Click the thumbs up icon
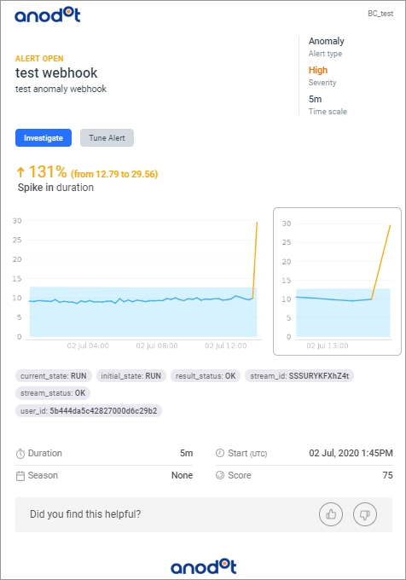Screen dimensions: 406x580 pos(331,514)
